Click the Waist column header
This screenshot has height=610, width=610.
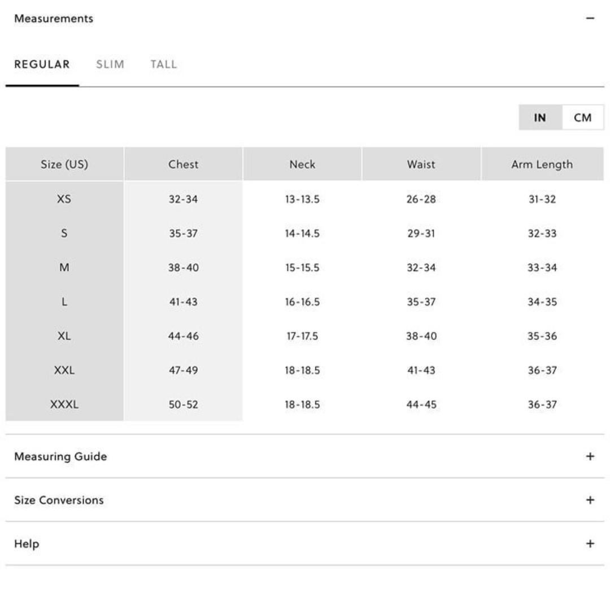coord(421,164)
